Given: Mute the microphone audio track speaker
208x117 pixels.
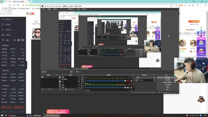Looking at the screenshot, I should [x=128, y=88].
